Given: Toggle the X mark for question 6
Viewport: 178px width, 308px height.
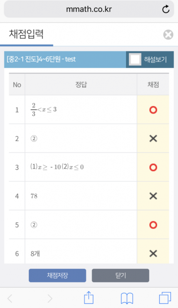Looking at the screenshot, I should (x=153, y=253).
